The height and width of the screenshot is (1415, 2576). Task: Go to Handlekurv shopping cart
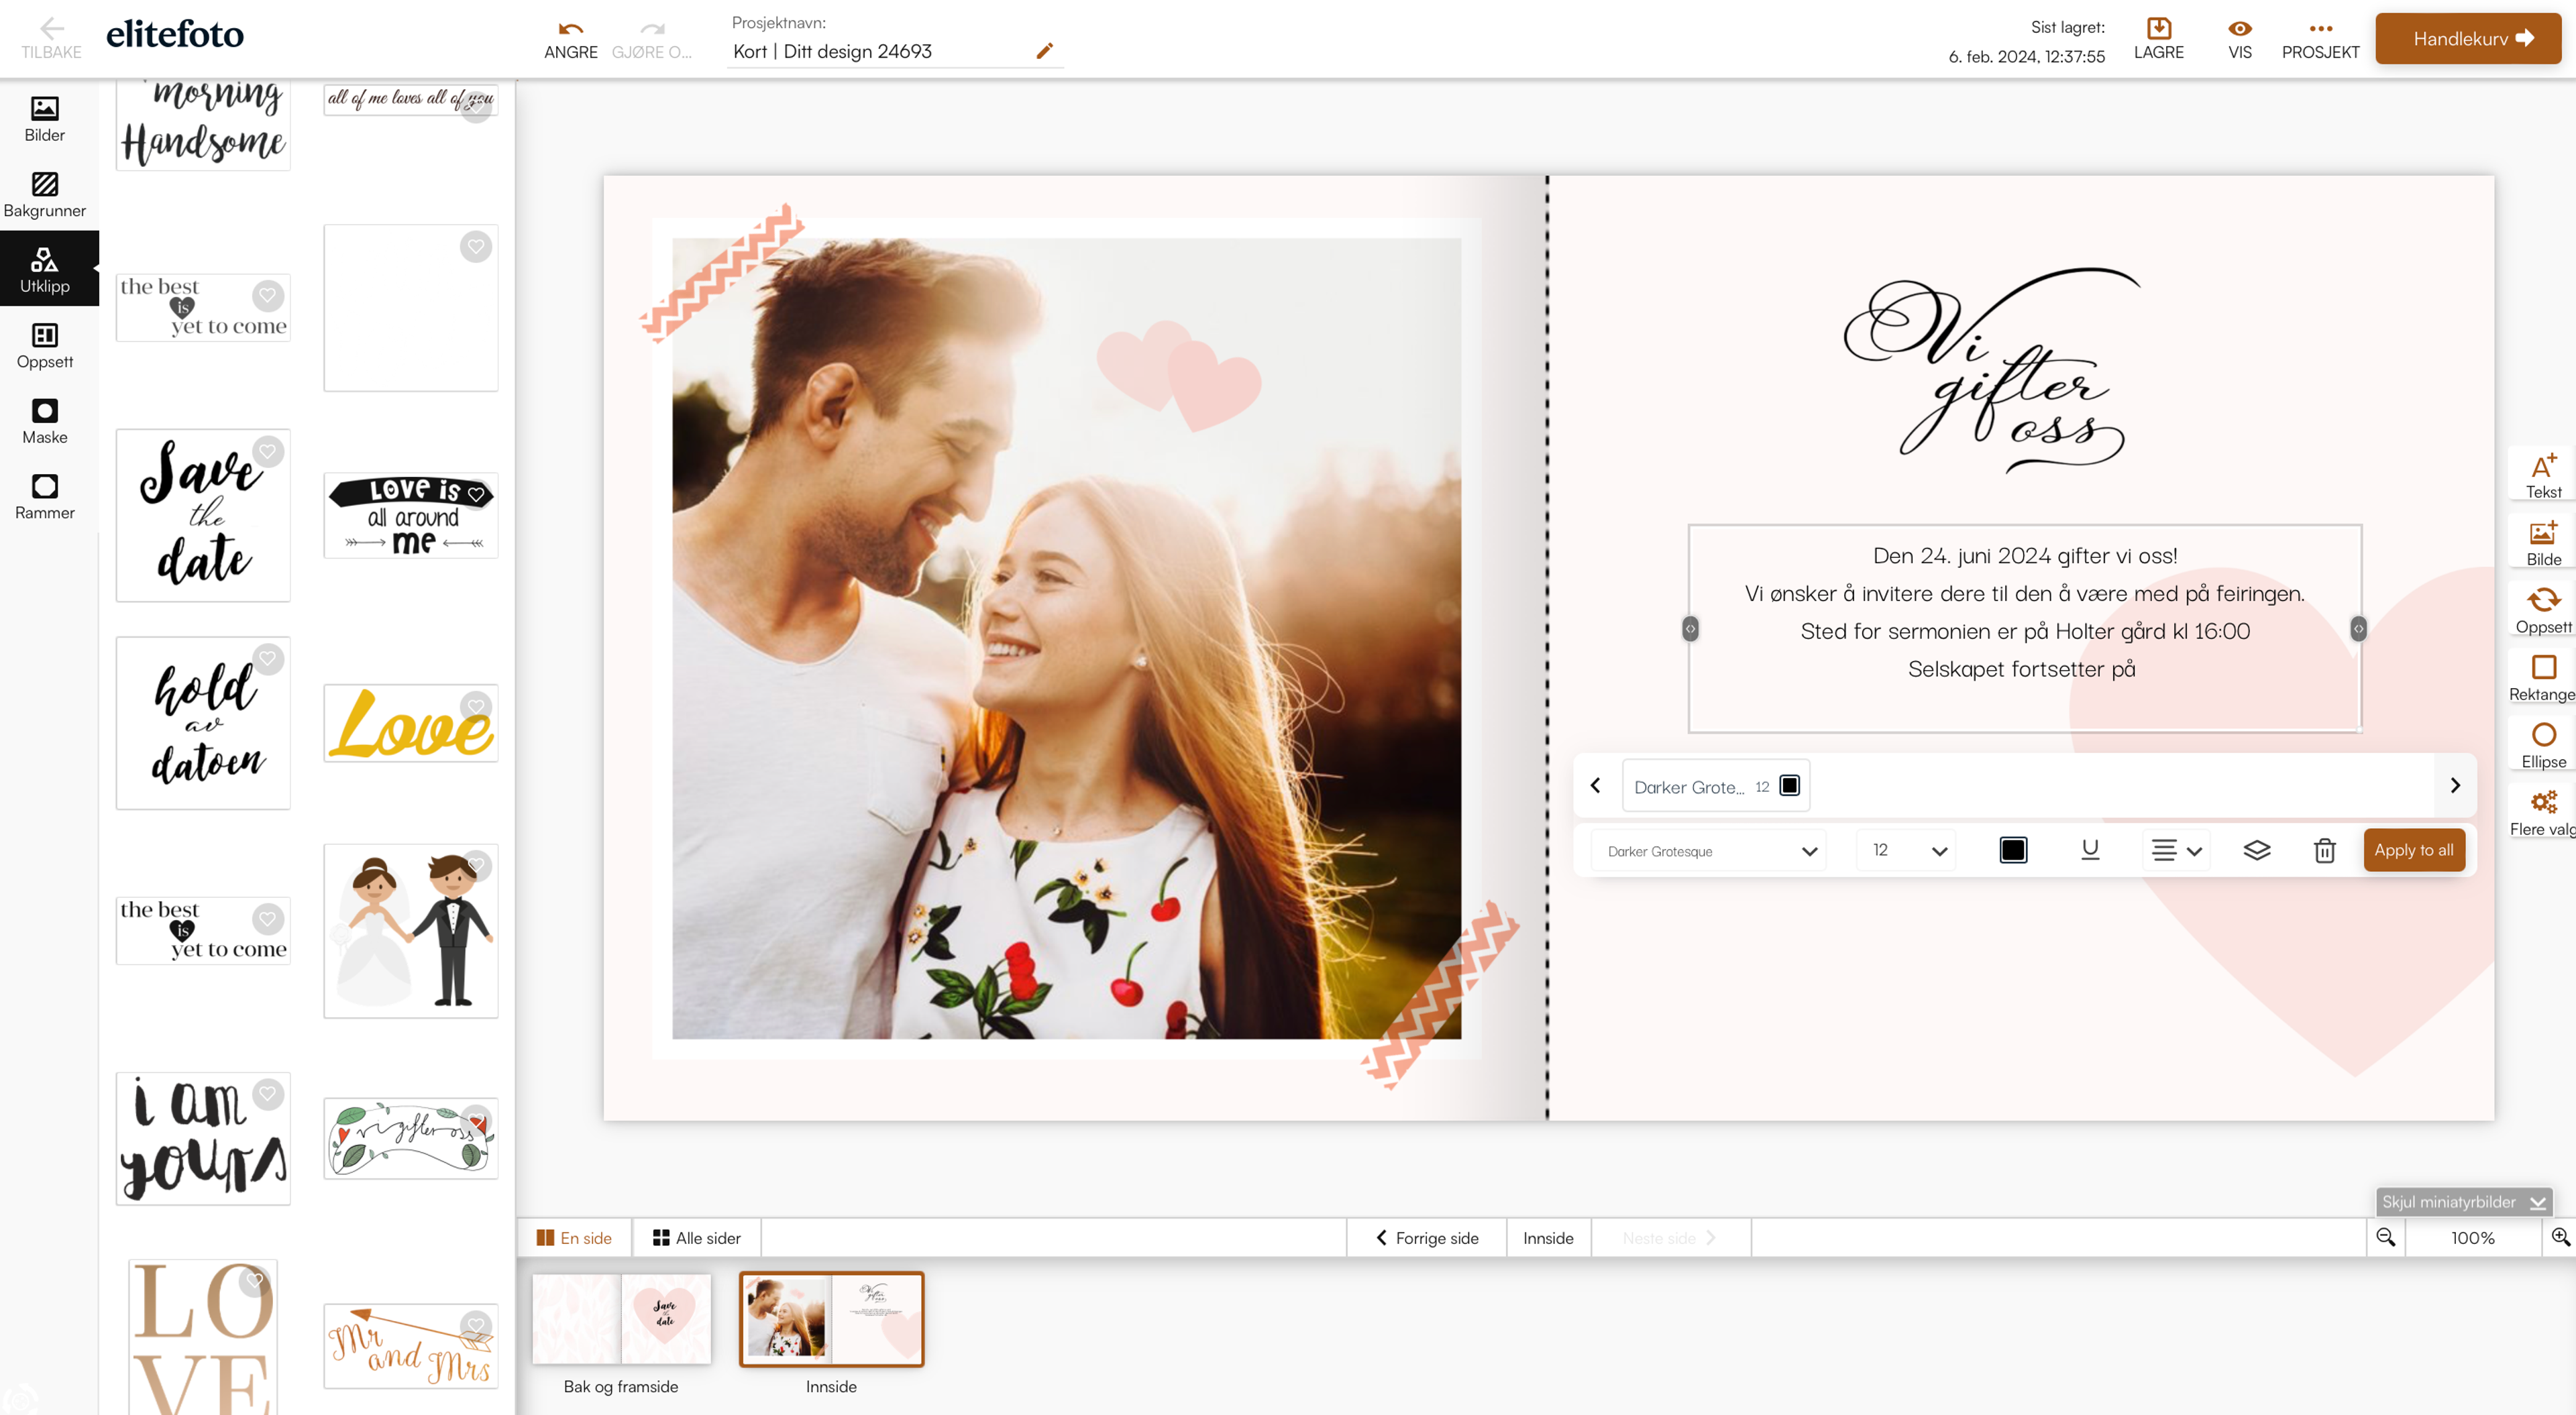coord(2467,38)
